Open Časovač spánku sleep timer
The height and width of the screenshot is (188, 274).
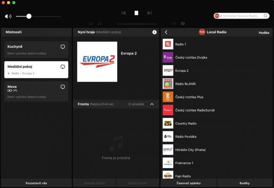[x=188, y=183]
